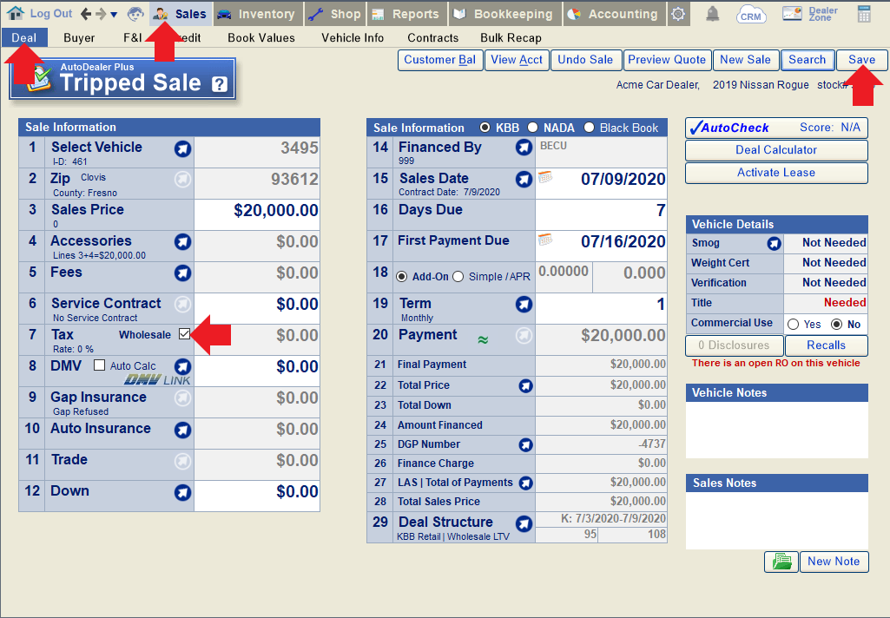Click the New Sale button

[745, 60]
